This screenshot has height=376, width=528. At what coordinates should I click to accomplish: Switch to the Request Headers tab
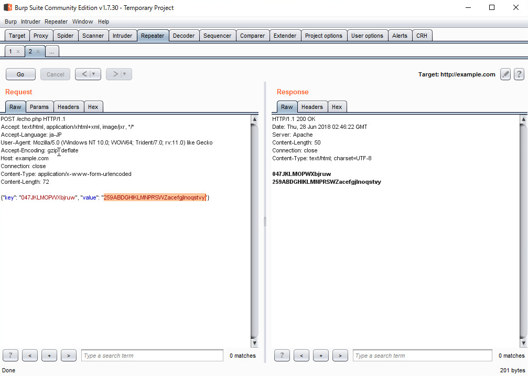[68, 107]
